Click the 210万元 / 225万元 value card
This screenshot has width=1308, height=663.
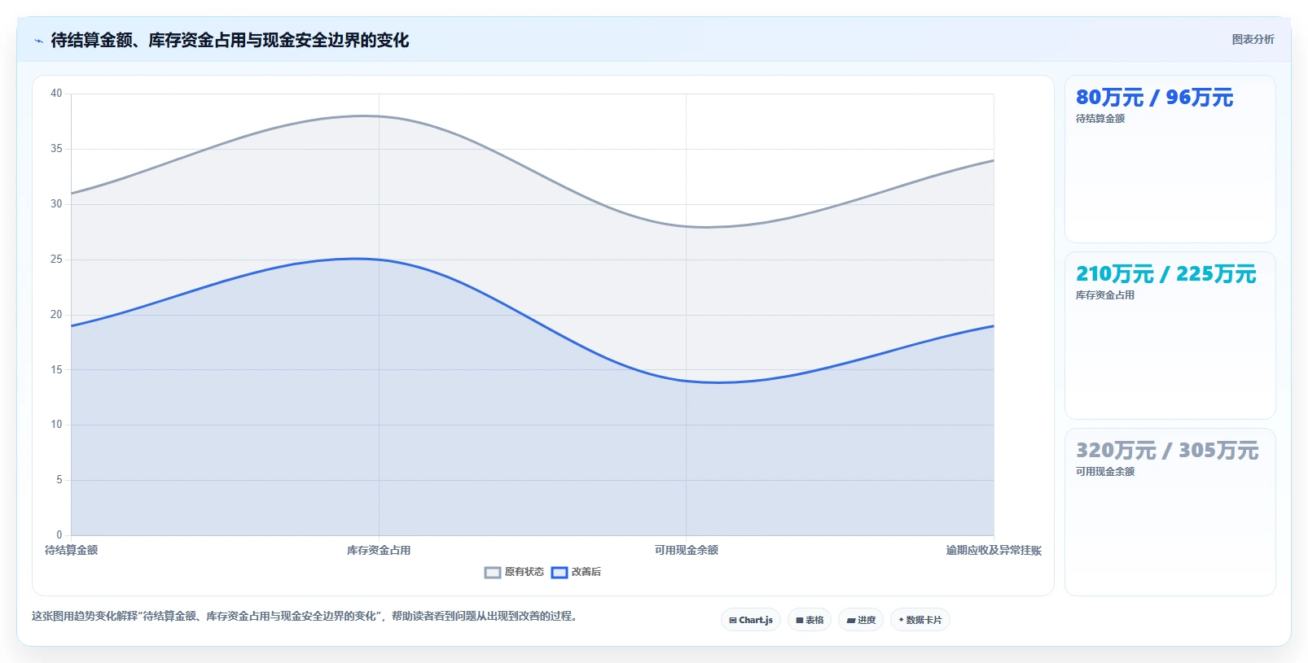coord(1170,335)
